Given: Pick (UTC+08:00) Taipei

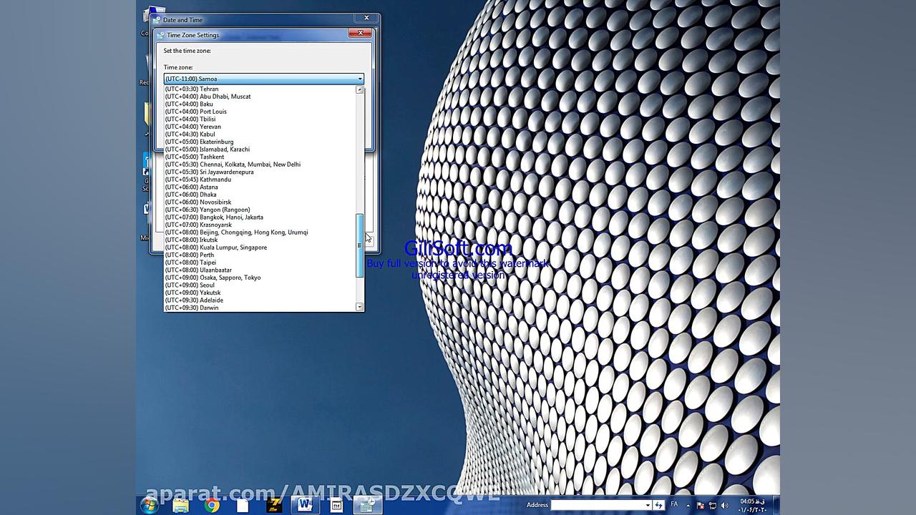Looking at the screenshot, I should (260, 263).
